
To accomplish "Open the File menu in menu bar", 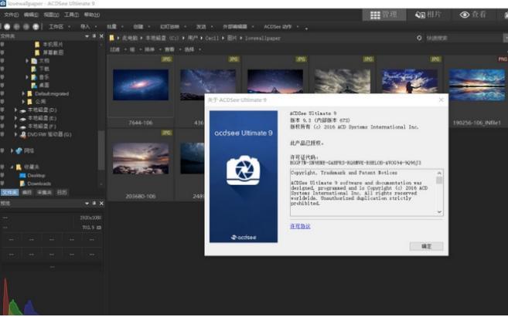I will [10, 14].
